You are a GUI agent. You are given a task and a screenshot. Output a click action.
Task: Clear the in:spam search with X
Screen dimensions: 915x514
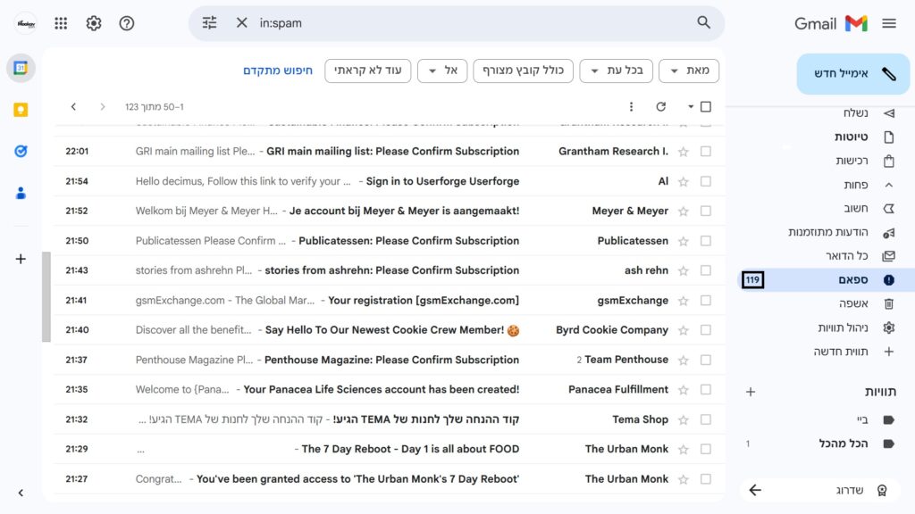click(241, 22)
